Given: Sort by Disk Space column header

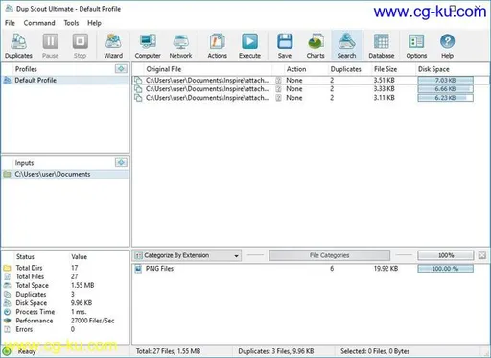Looking at the screenshot, I should [x=433, y=69].
